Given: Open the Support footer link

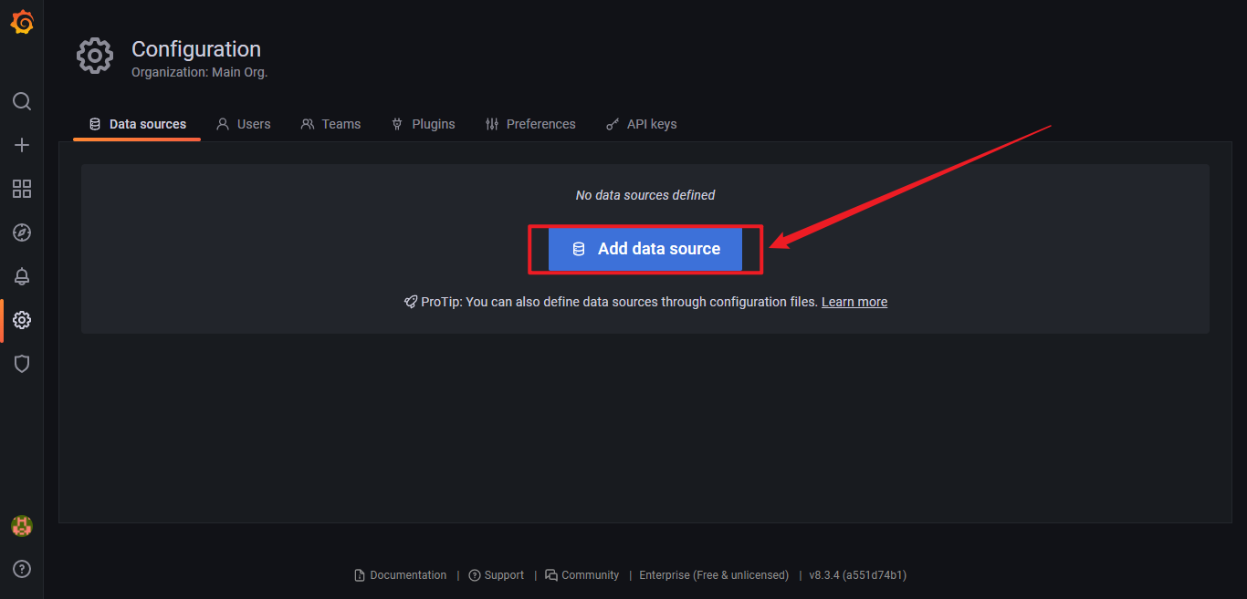Looking at the screenshot, I should click(497, 575).
